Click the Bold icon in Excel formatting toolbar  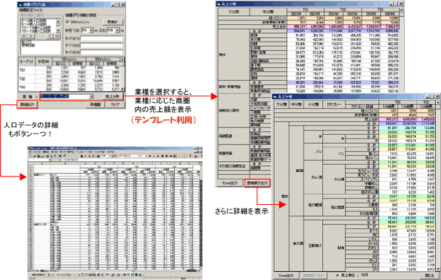pyautogui.click(x=150, y=156)
